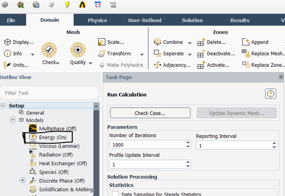Screen dimensions: 285x196
Task: Select the General tree item
Action: pyautogui.click(x=31, y=112)
